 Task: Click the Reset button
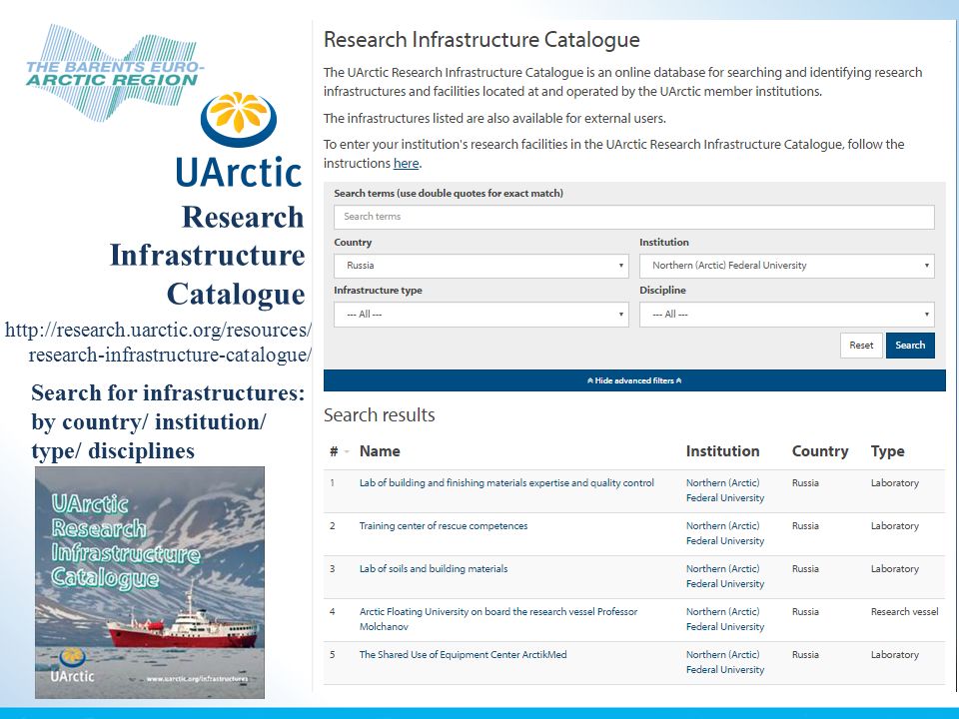861,346
